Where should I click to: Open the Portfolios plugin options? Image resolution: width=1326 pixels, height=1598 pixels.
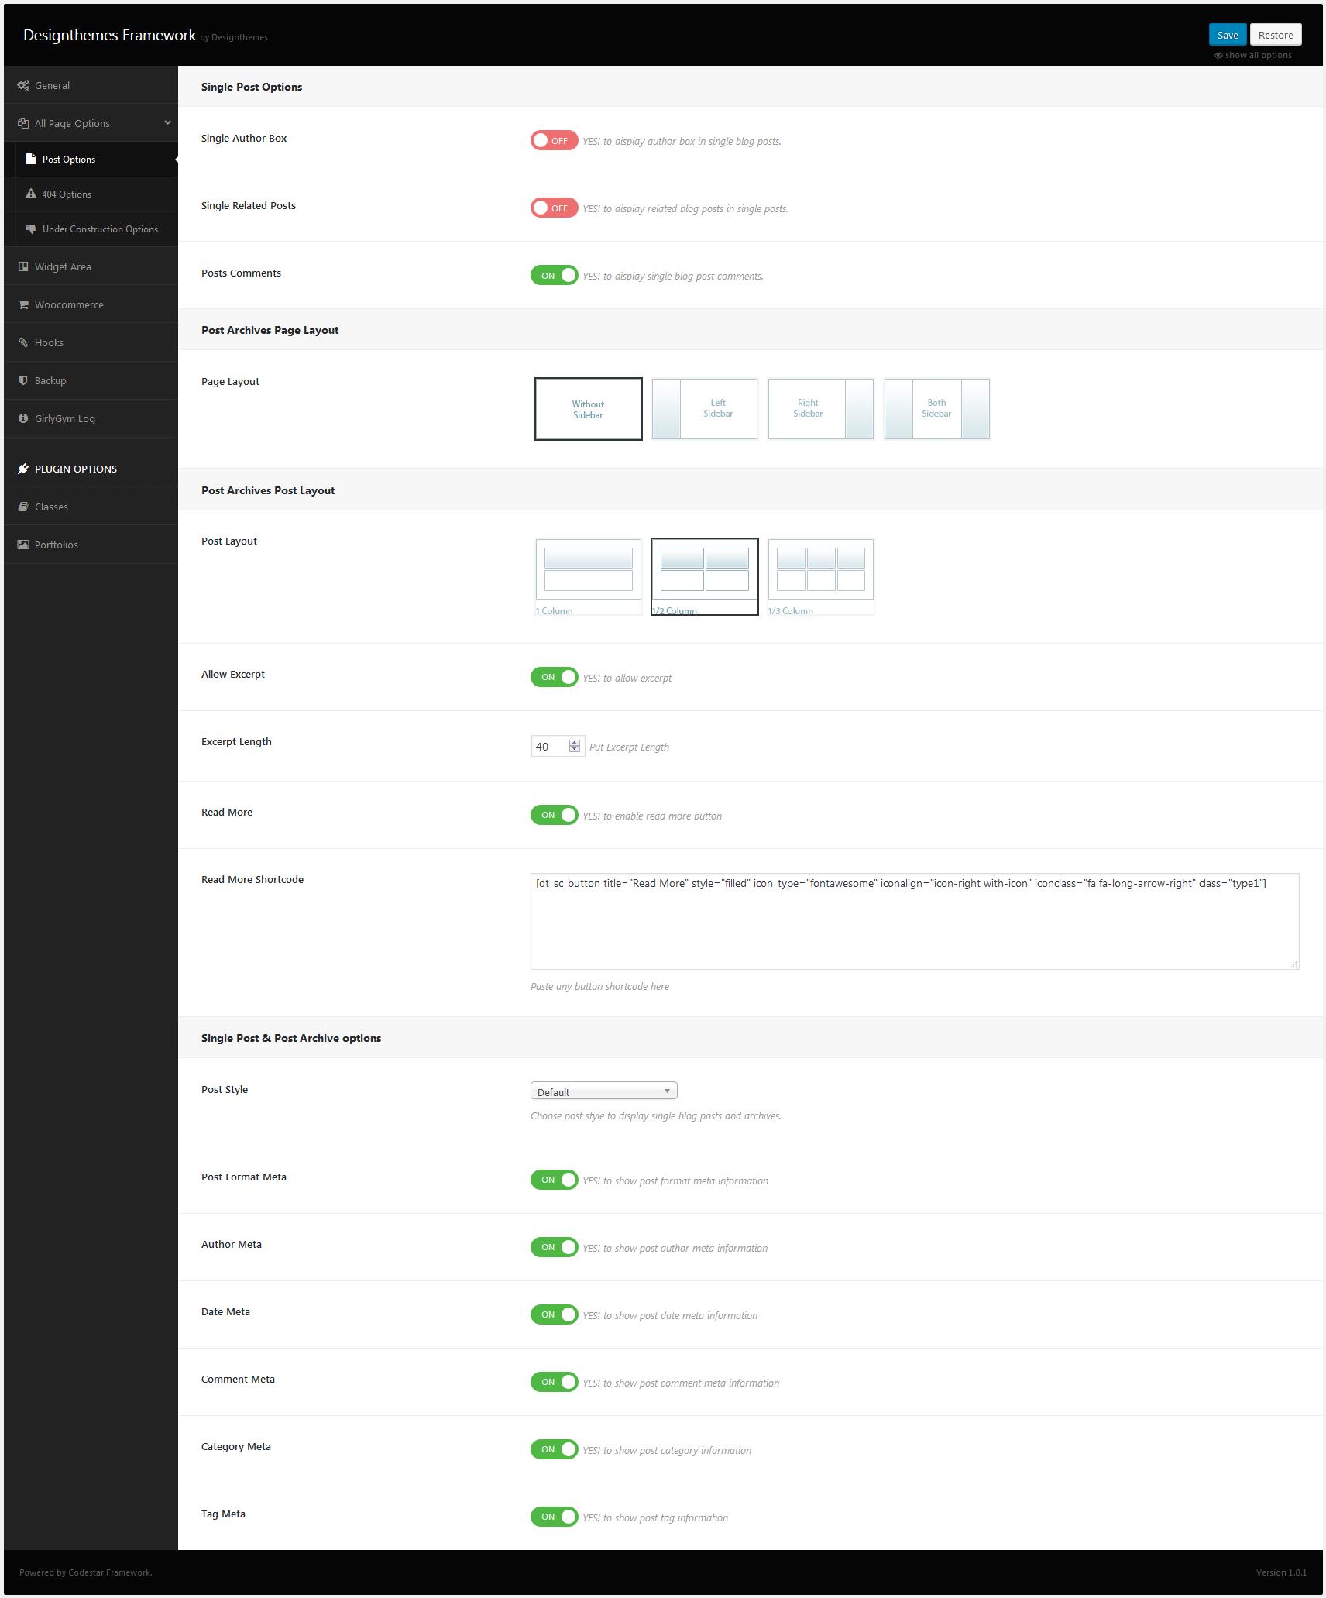[x=91, y=545]
